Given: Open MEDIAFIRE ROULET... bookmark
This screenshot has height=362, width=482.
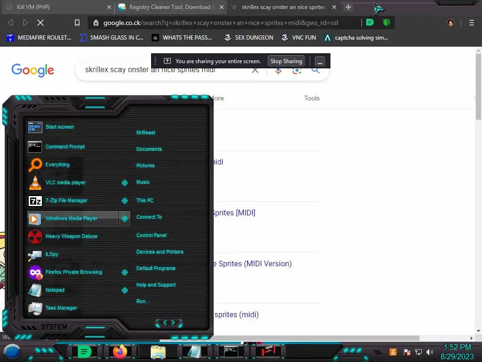Looking at the screenshot, I should pyautogui.click(x=39, y=38).
